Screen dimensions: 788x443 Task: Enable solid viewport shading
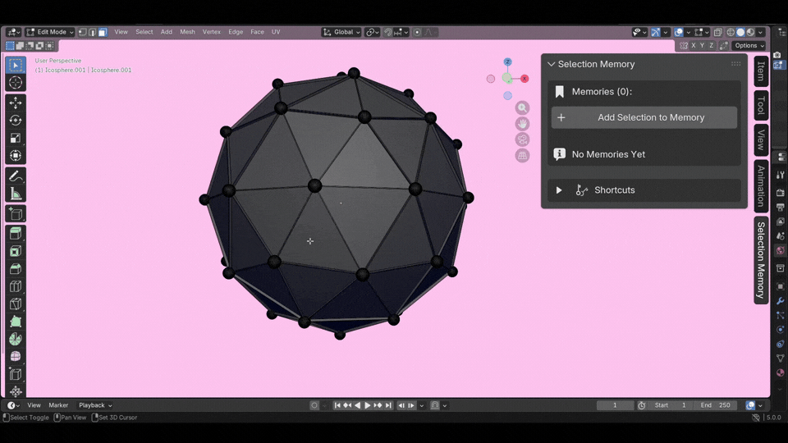coord(740,32)
